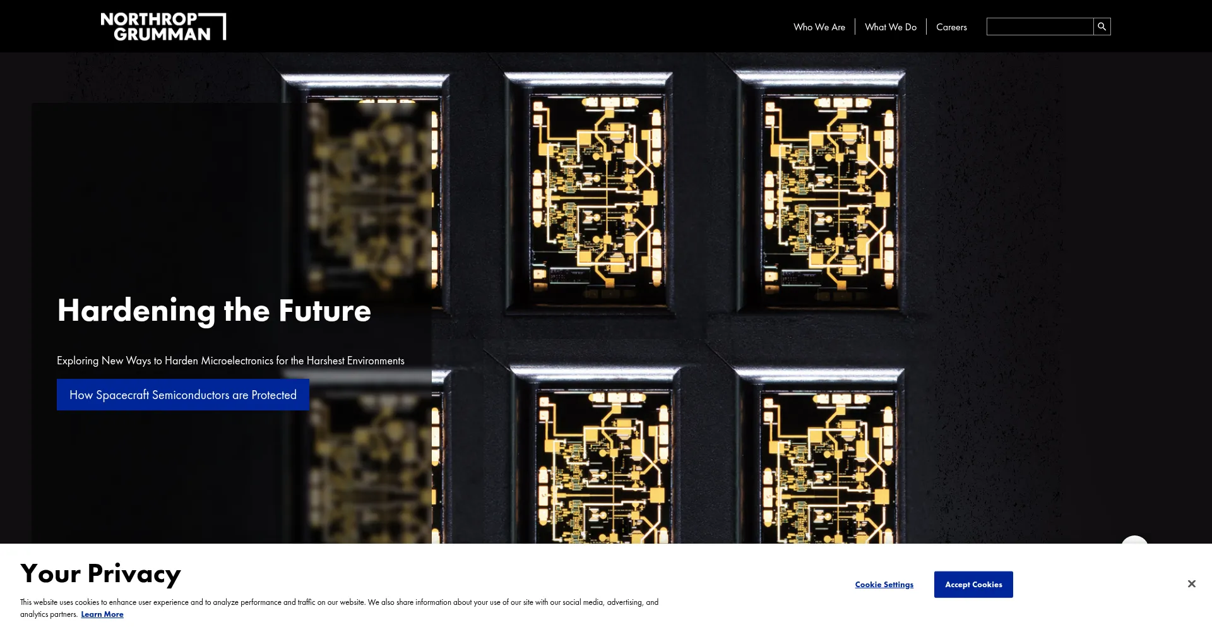Click the microelectronics hero subtitle text

click(x=230, y=360)
